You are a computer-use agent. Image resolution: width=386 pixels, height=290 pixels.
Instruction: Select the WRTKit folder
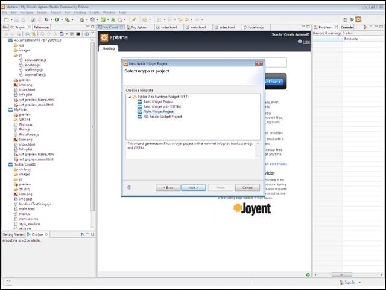pyautogui.click(x=22, y=120)
